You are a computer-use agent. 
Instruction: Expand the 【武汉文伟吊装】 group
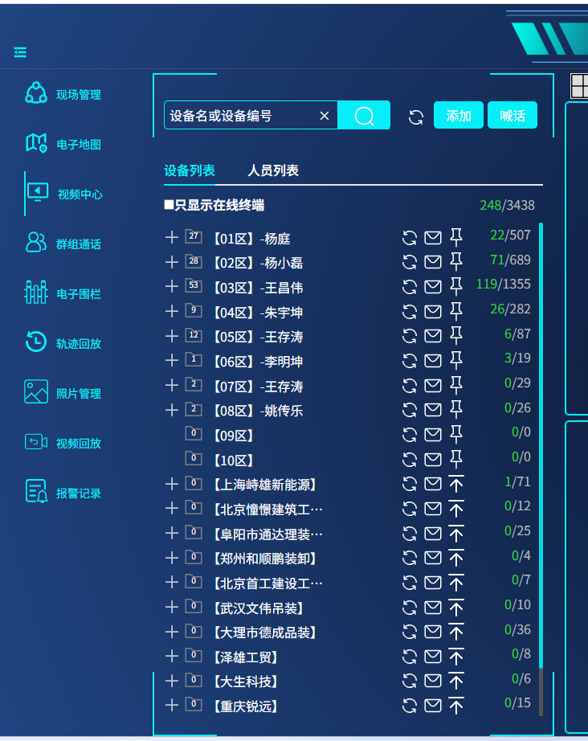(171, 607)
